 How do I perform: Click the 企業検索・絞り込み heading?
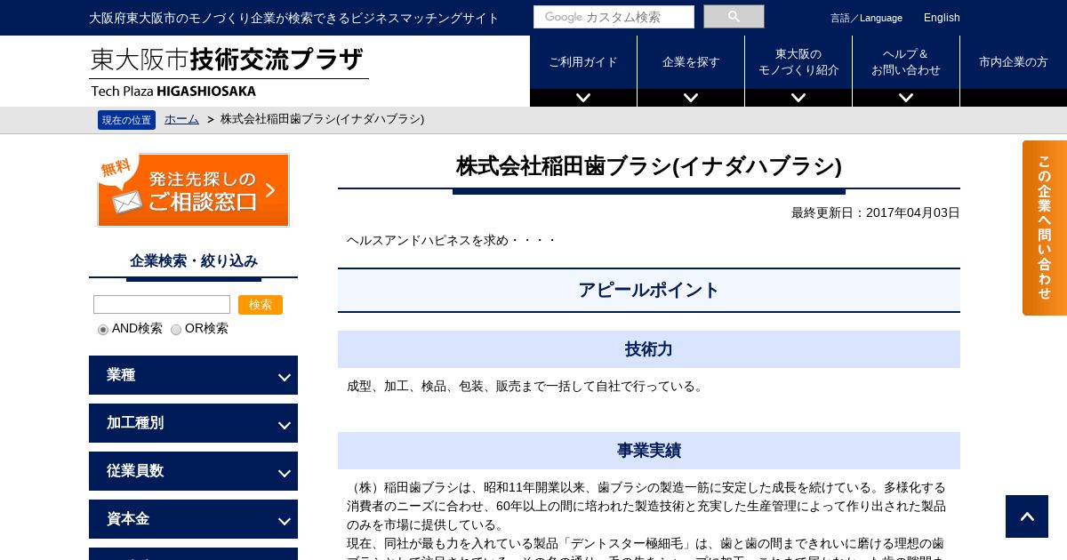coord(194,261)
